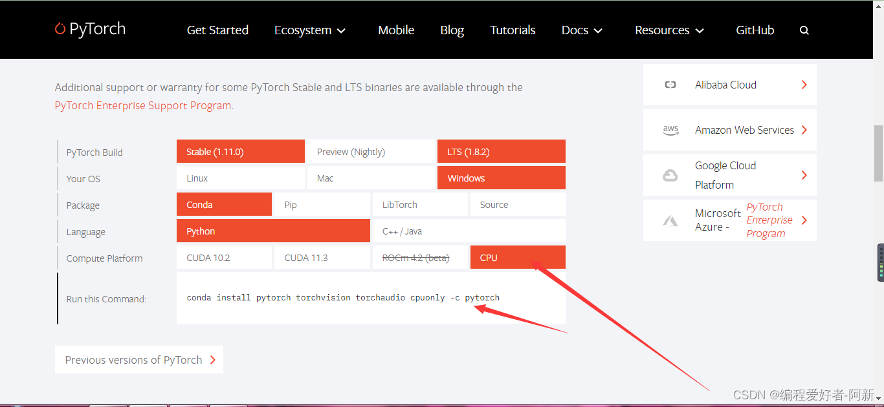Open Previous versions of PyTorch
The width and height of the screenshot is (884, 407).
coord(139,360)
